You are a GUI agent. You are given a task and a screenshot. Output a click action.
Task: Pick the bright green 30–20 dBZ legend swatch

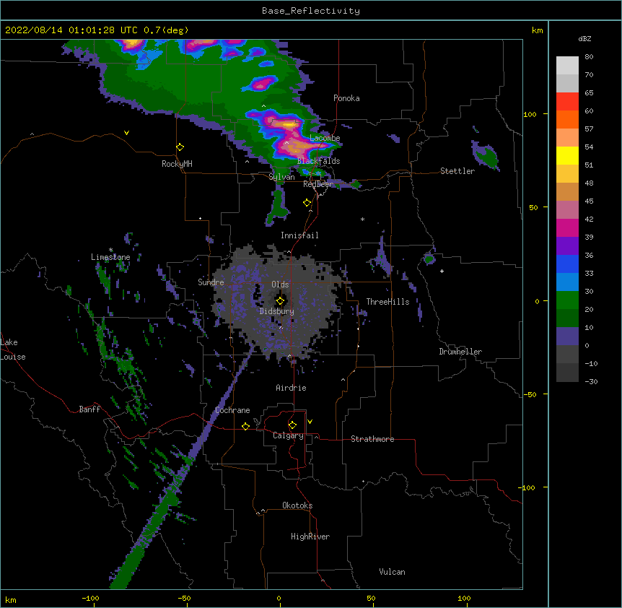(567, 300)
